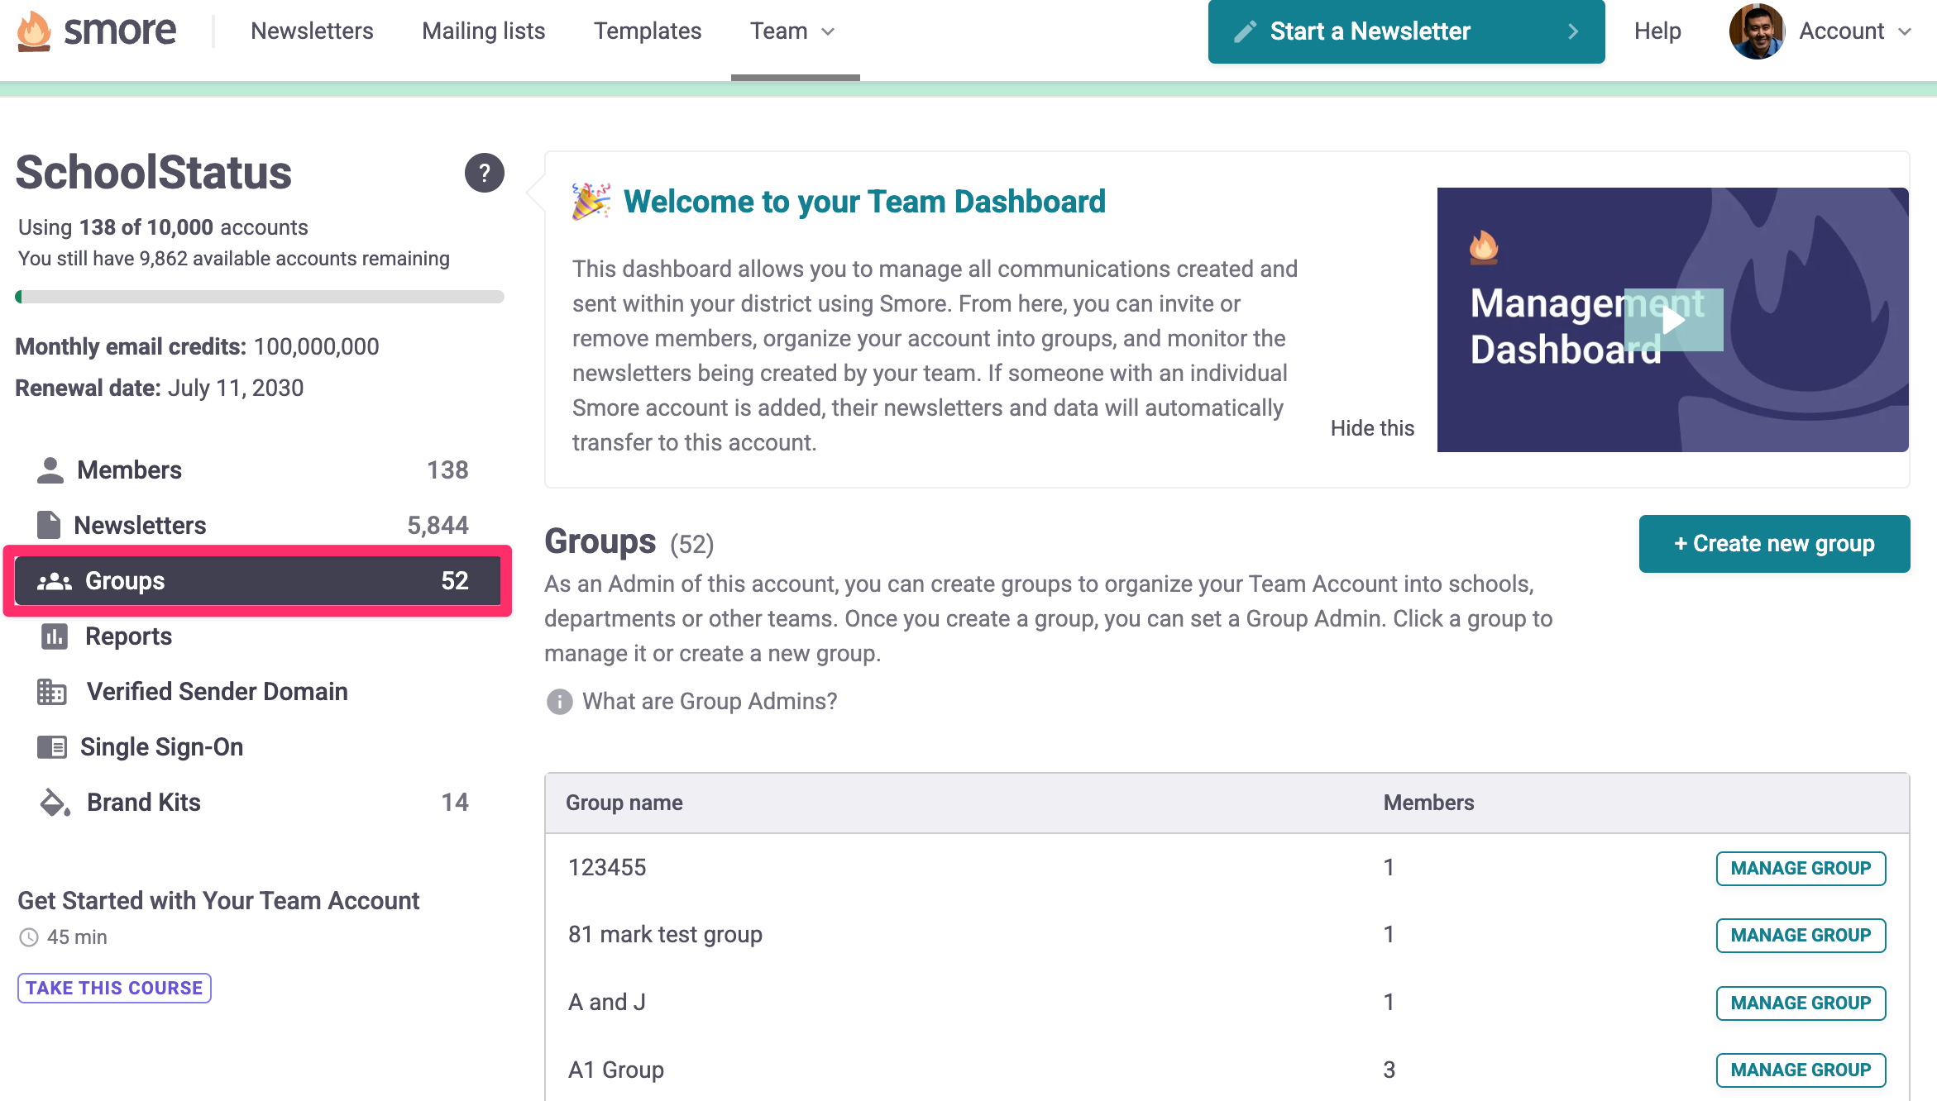Click the SchoolStatus help question mark icon
Screen dimensions: 1937x1101
(x=484, y=173)
